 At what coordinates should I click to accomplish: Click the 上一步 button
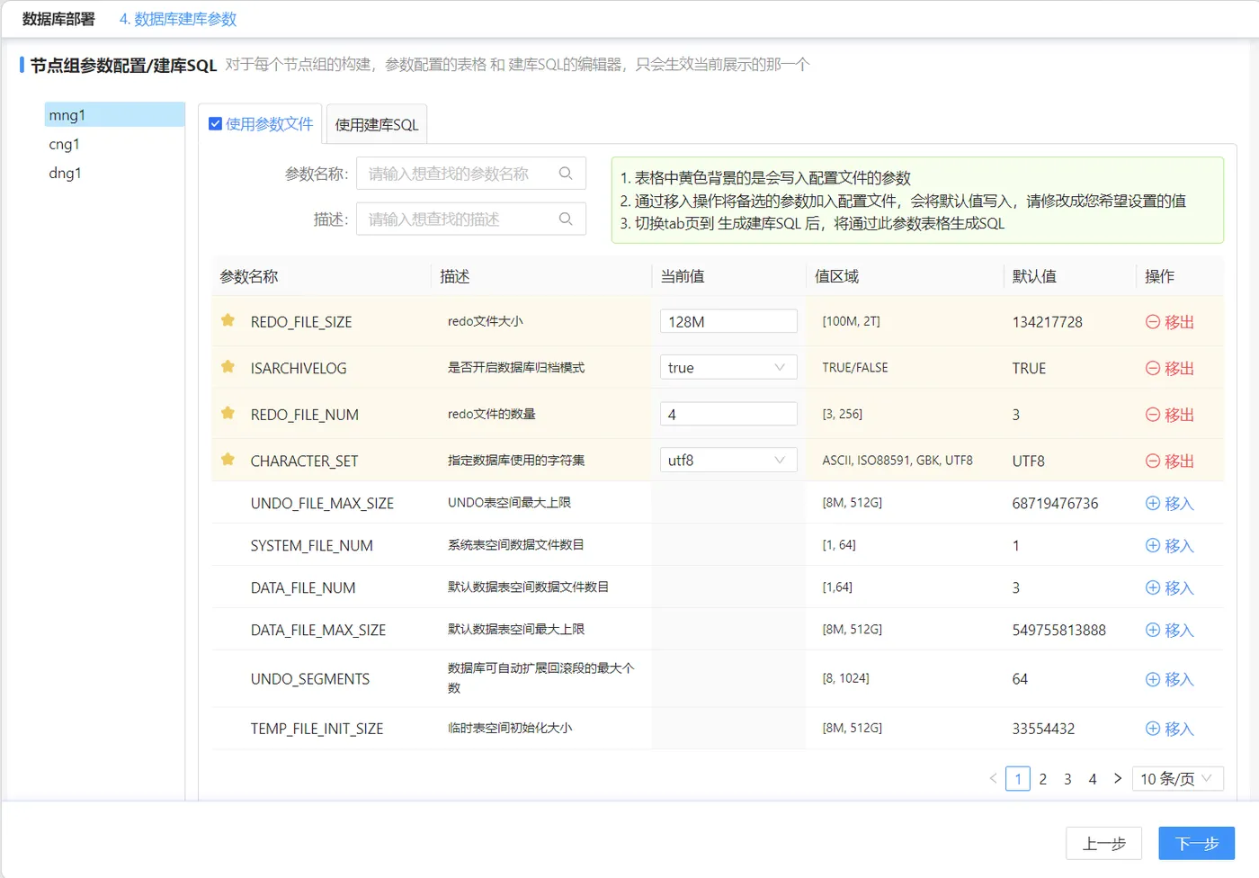click(x=1103, y=843)
